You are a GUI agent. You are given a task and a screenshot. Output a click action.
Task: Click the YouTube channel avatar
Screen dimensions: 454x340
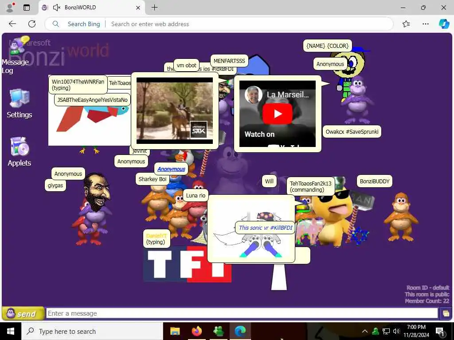(253, 95)
